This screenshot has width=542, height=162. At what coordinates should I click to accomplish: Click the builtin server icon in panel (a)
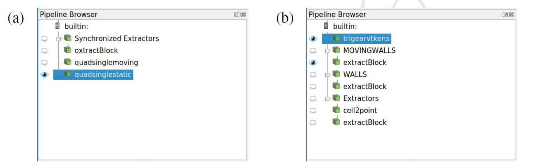tap(57, 26)
